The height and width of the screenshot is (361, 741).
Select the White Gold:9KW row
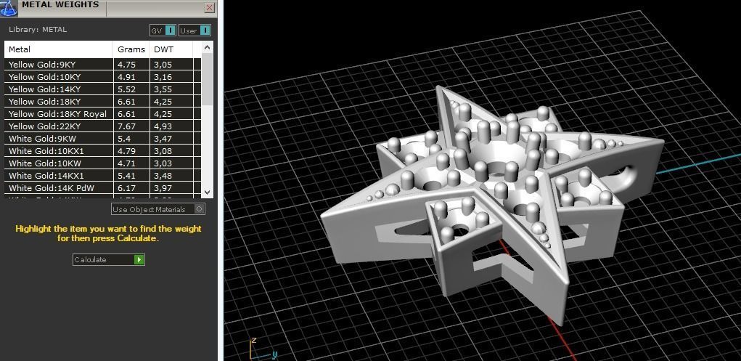[102, 139]
